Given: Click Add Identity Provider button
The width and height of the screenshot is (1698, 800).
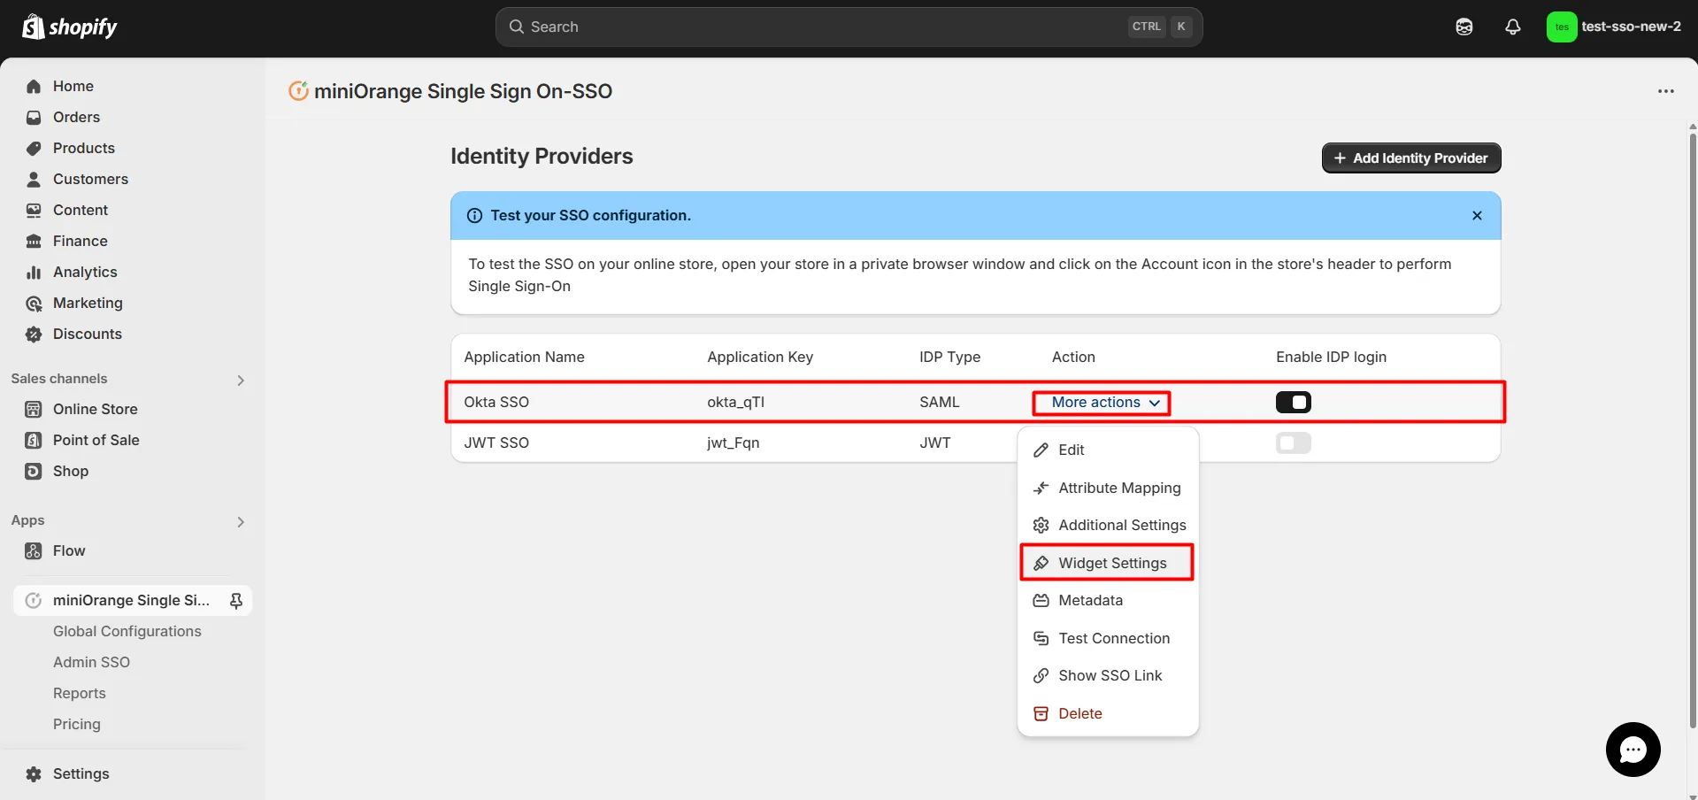Looking at the screenshot, I should click(x=1411, y=158).
